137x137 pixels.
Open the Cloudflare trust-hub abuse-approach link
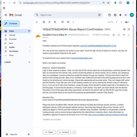pyautogui.click(x=108, y=115)
